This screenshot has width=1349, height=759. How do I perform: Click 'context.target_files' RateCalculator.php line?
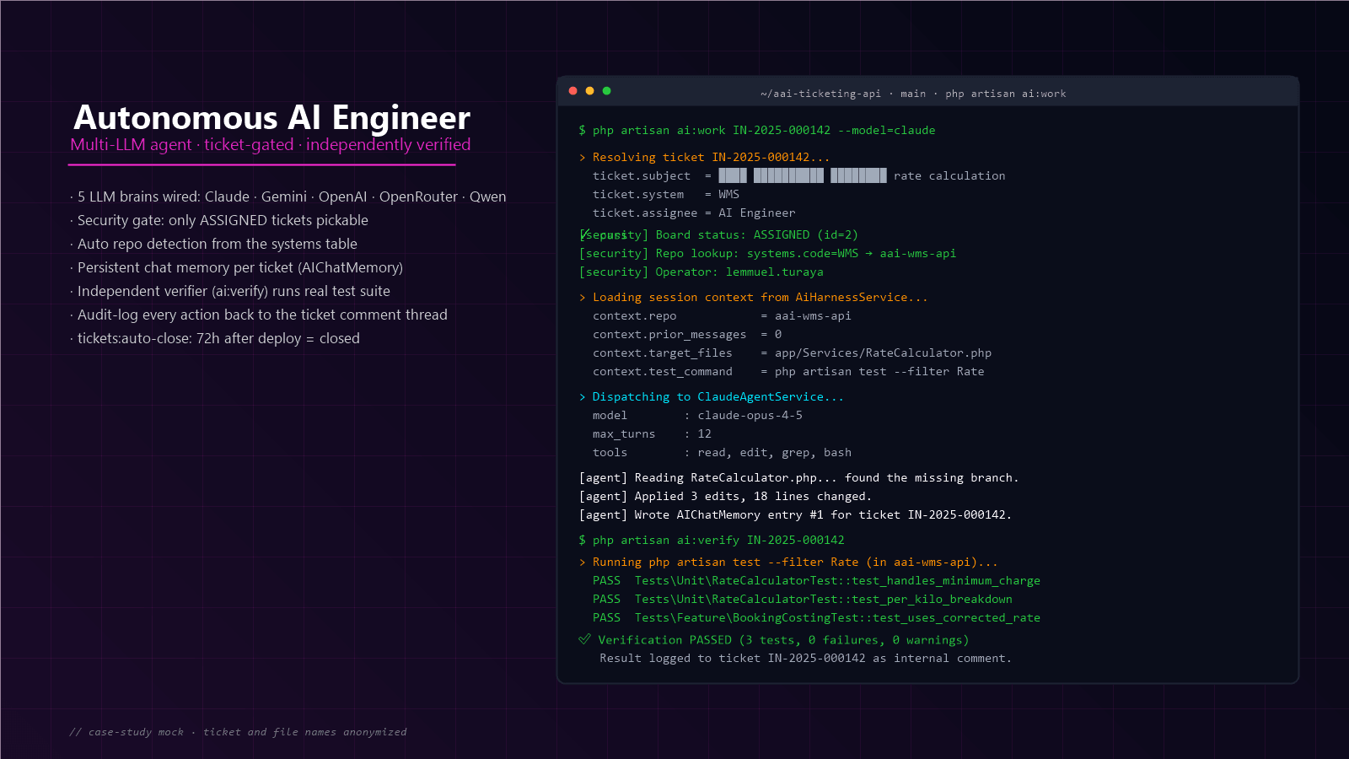click(793, 353)
